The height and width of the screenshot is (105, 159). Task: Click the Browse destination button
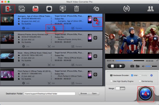[84, 93]
